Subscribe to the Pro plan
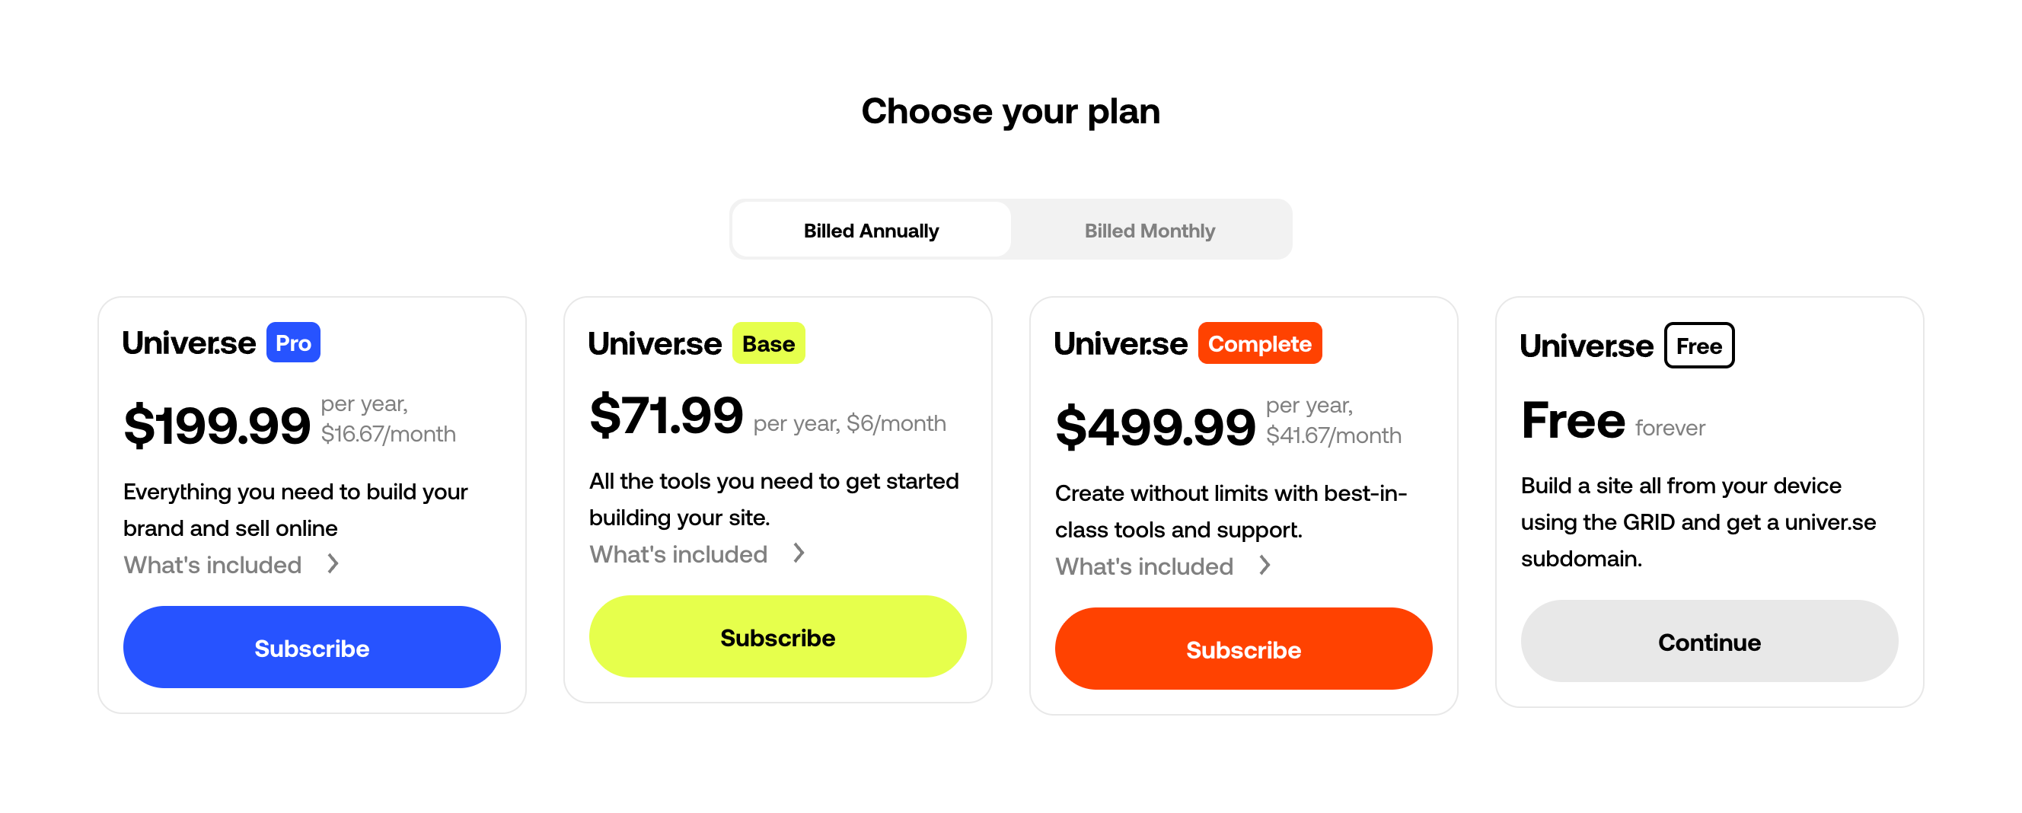Screen dimensions: 2022x813 (311, 647)
